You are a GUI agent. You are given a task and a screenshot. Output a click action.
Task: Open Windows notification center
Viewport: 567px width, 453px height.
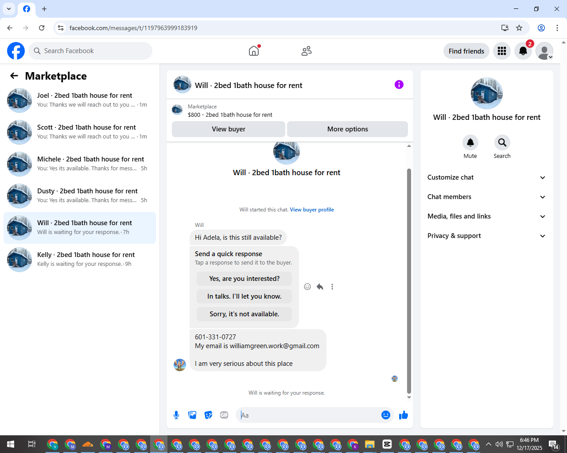tap(553, 445)
